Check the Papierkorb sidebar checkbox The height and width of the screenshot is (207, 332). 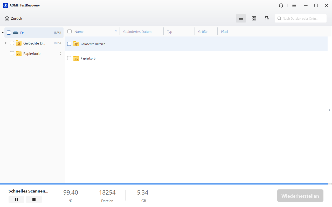(x=12, y=53)
